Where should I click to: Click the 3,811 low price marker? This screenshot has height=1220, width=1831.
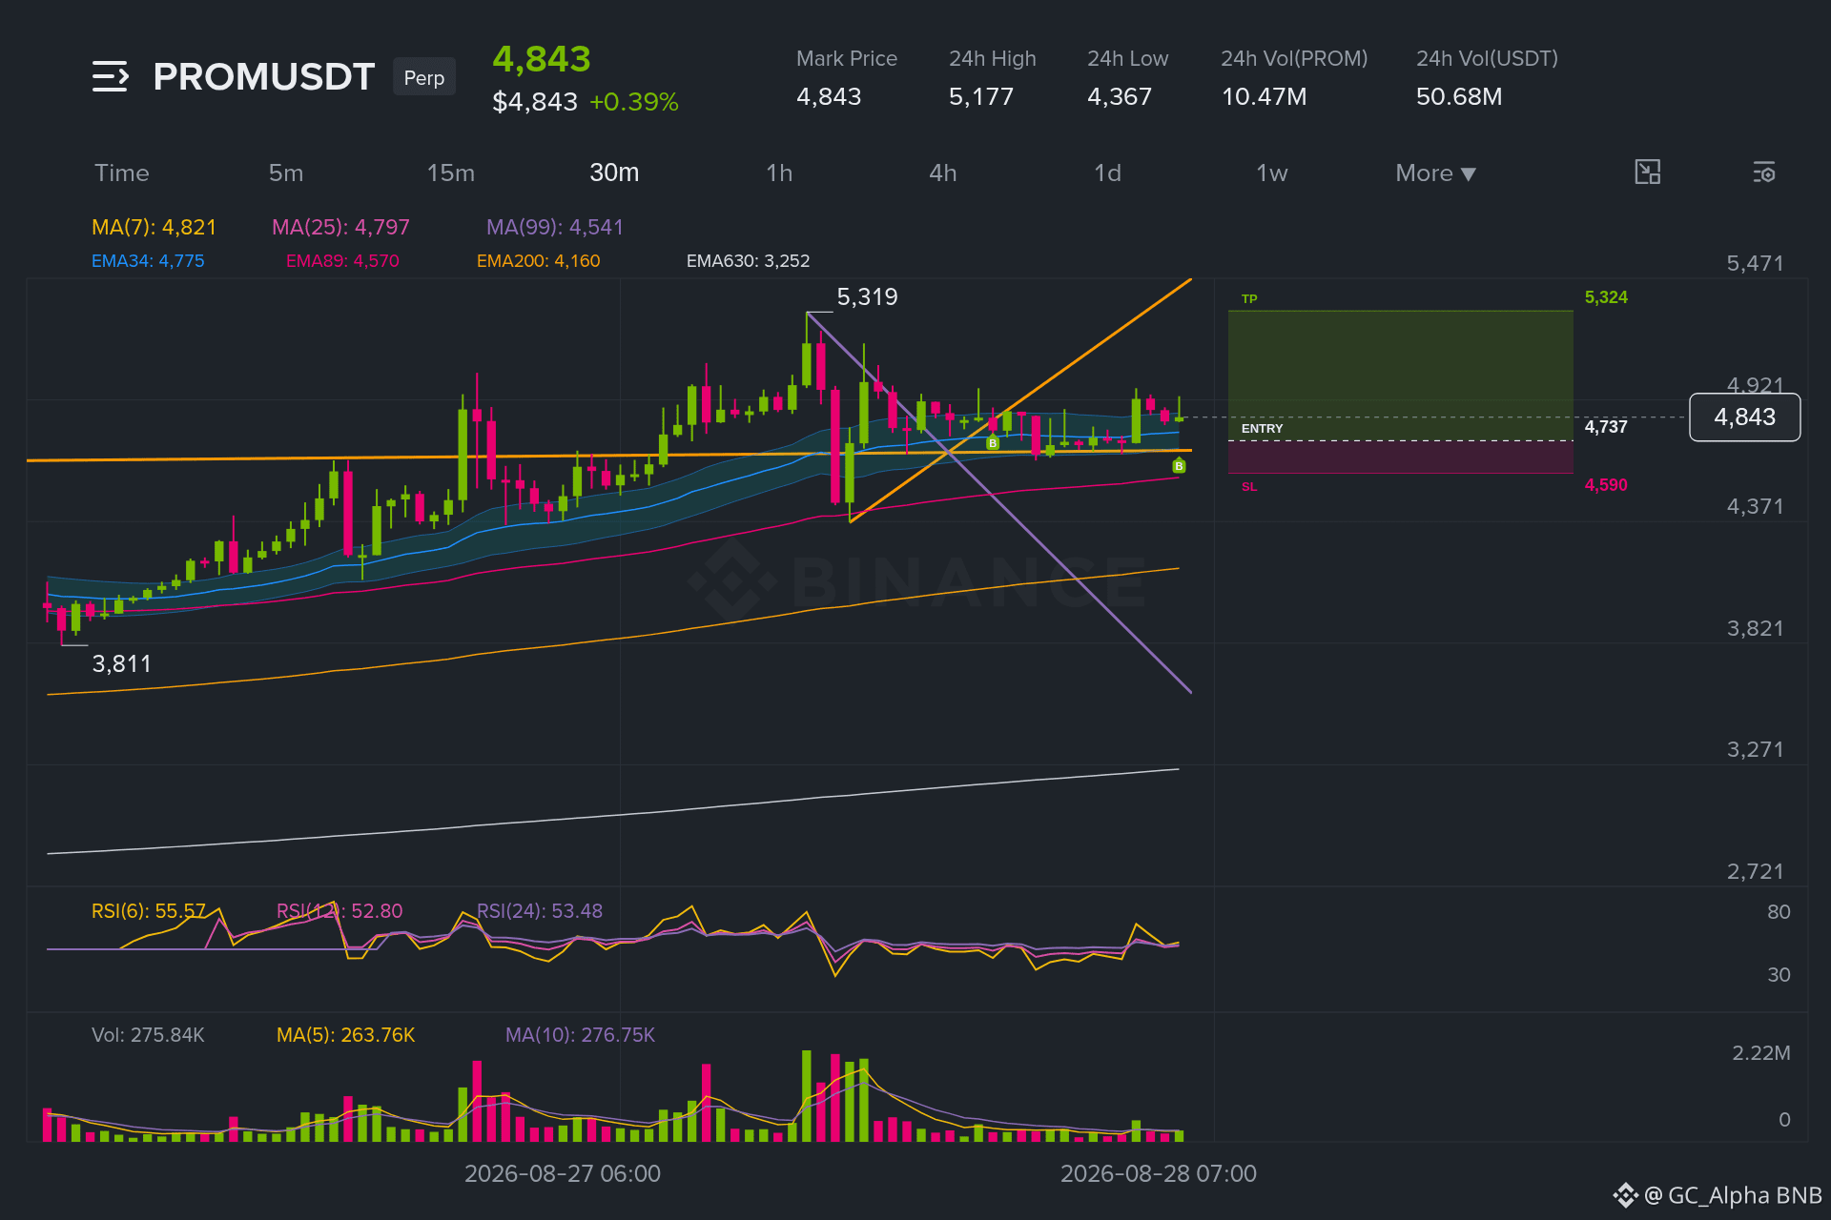point(121,664)
